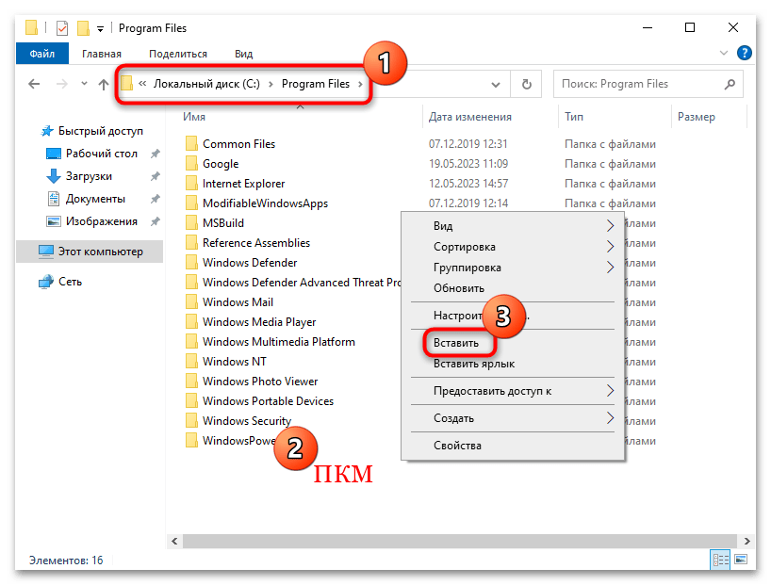Sort by the Дата изменения column header
Screen dimensions: 771x585
(x=470, y=117)
